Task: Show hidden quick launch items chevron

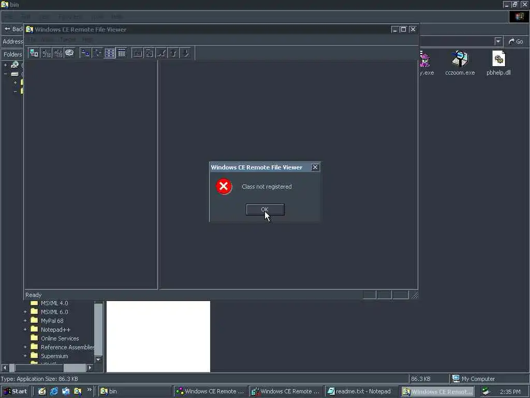Action: [x=89, y=390]
